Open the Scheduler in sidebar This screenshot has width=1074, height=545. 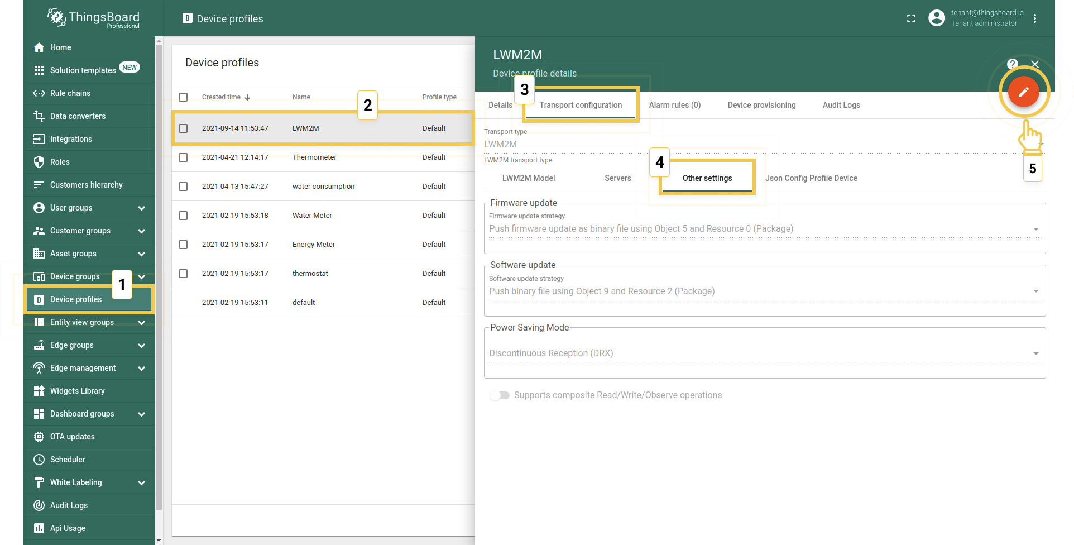pyautogui.click(x=68, y=460)
